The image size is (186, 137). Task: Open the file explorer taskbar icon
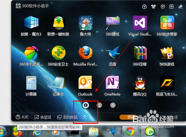pos(93,132)
